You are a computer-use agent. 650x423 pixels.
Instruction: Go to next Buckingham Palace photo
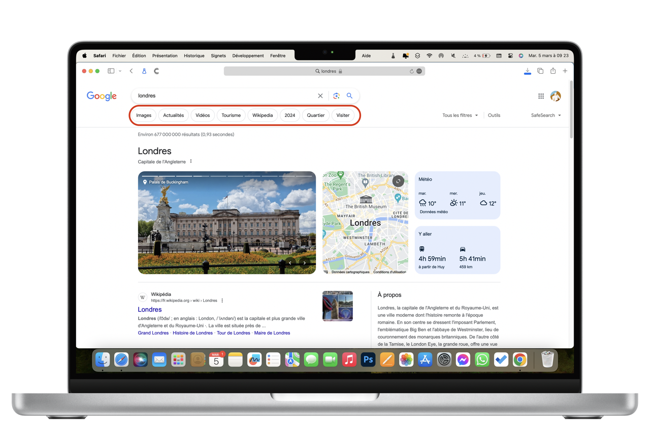pos(304,263)
